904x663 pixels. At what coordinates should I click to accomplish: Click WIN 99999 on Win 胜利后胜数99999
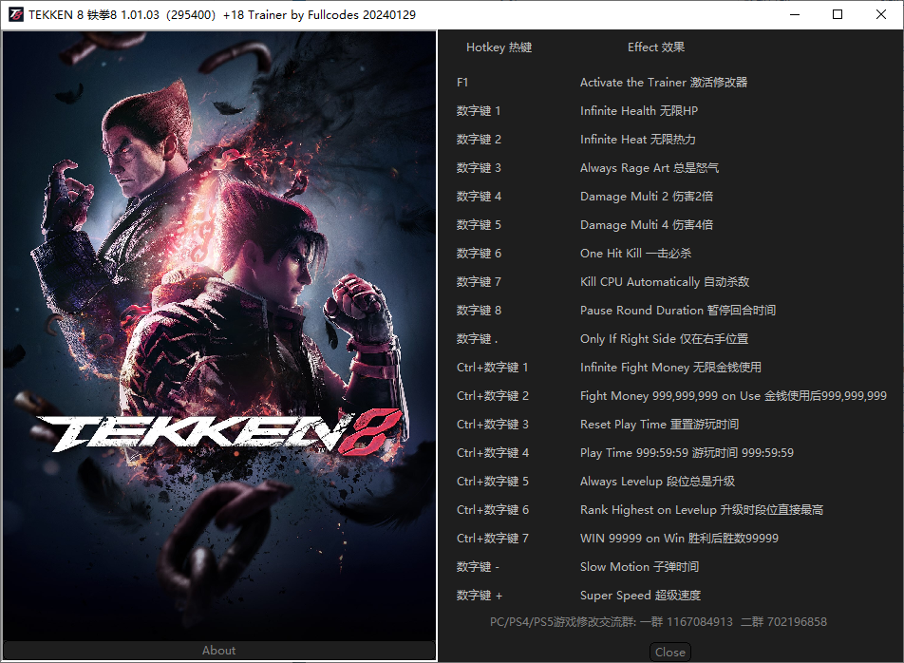click(x=679, y=539)
